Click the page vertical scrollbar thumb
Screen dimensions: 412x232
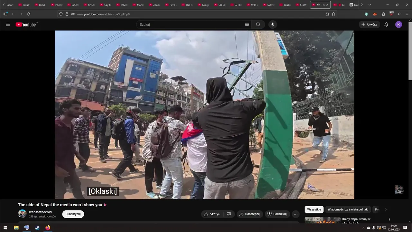click(410, 51)
